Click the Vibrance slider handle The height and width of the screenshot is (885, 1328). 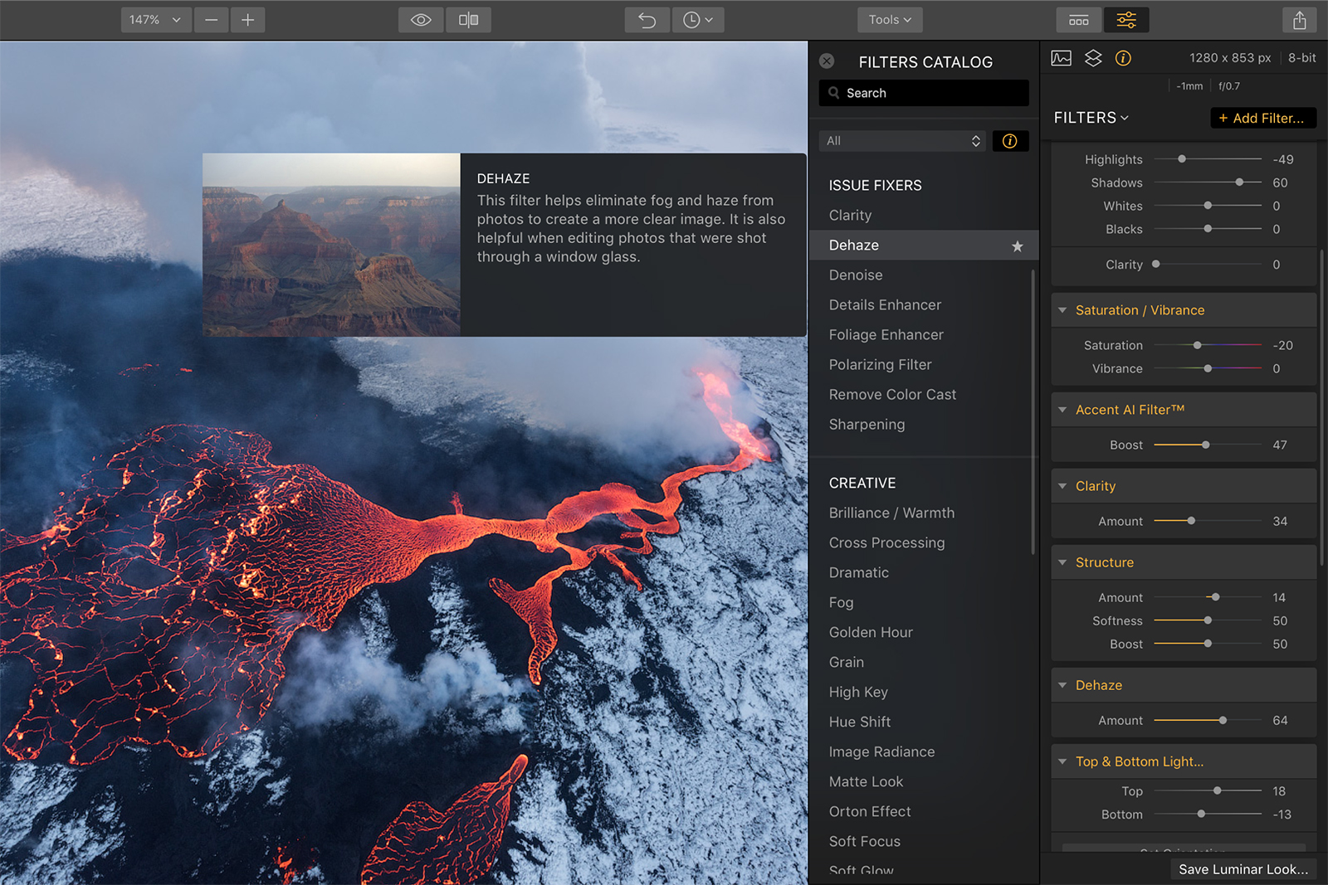[x=1208, y=368]
